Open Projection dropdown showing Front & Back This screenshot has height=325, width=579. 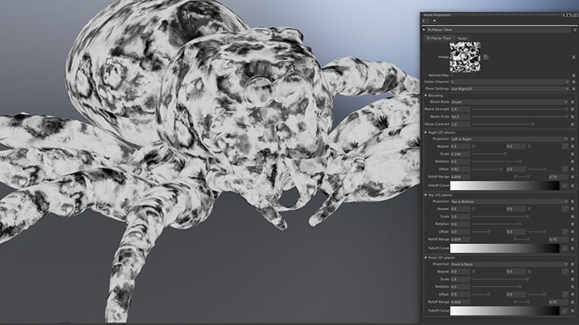pos(510,264)
